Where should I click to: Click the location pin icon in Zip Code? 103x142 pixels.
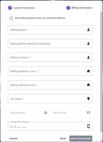[x=88, y=99]
